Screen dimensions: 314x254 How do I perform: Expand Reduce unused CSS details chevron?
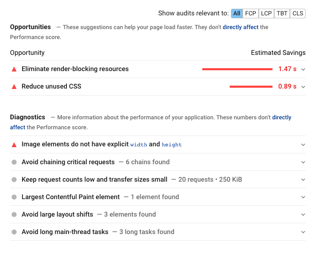coord(303,87)
